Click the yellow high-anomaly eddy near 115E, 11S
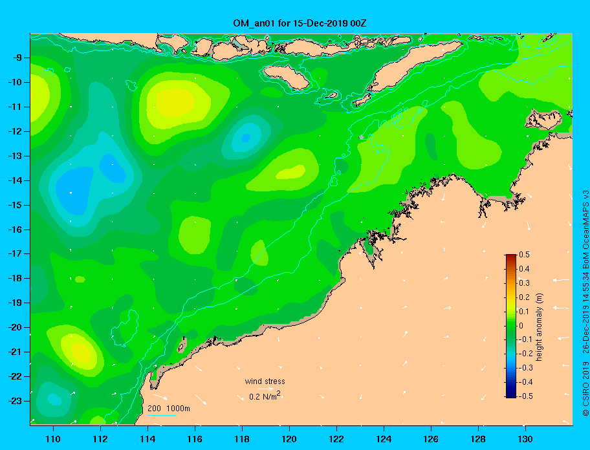The image size is (590, 450). point(175,102)
